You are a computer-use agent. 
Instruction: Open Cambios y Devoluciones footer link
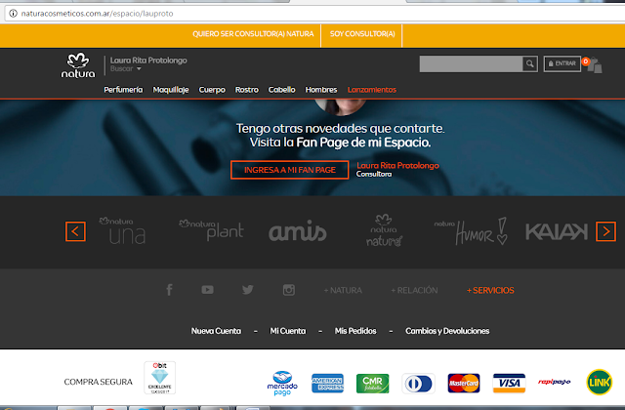click(447, 331)
